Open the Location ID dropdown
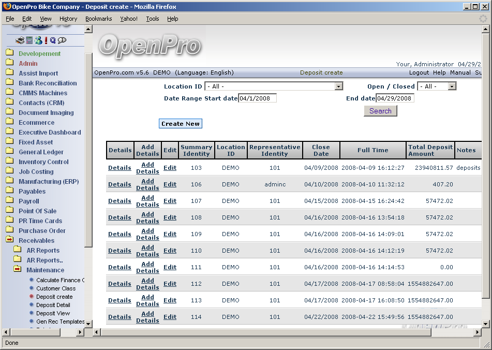This screenshot has width=492, height=350. [x=339, y=86]
